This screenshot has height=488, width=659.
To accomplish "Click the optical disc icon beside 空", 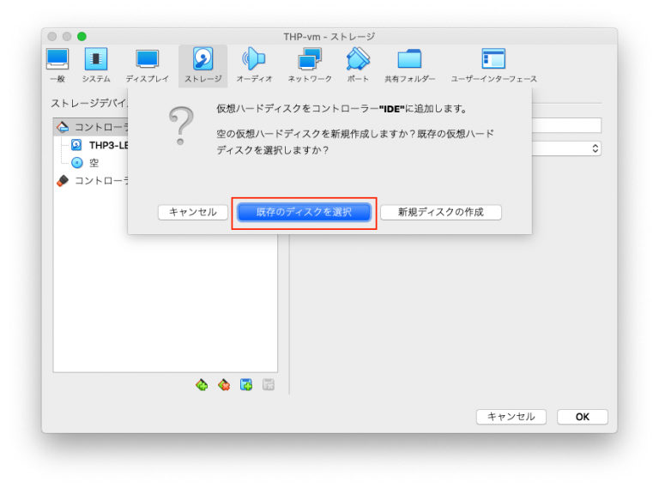I will (77, 163).
